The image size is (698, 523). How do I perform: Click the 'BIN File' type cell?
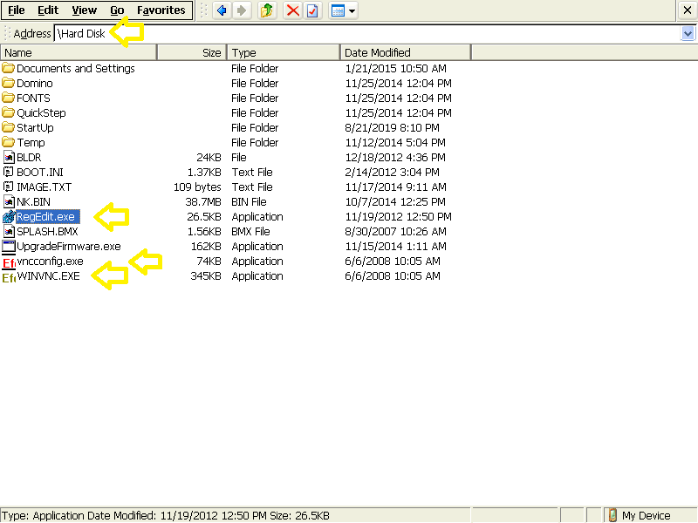pos(249,201)
